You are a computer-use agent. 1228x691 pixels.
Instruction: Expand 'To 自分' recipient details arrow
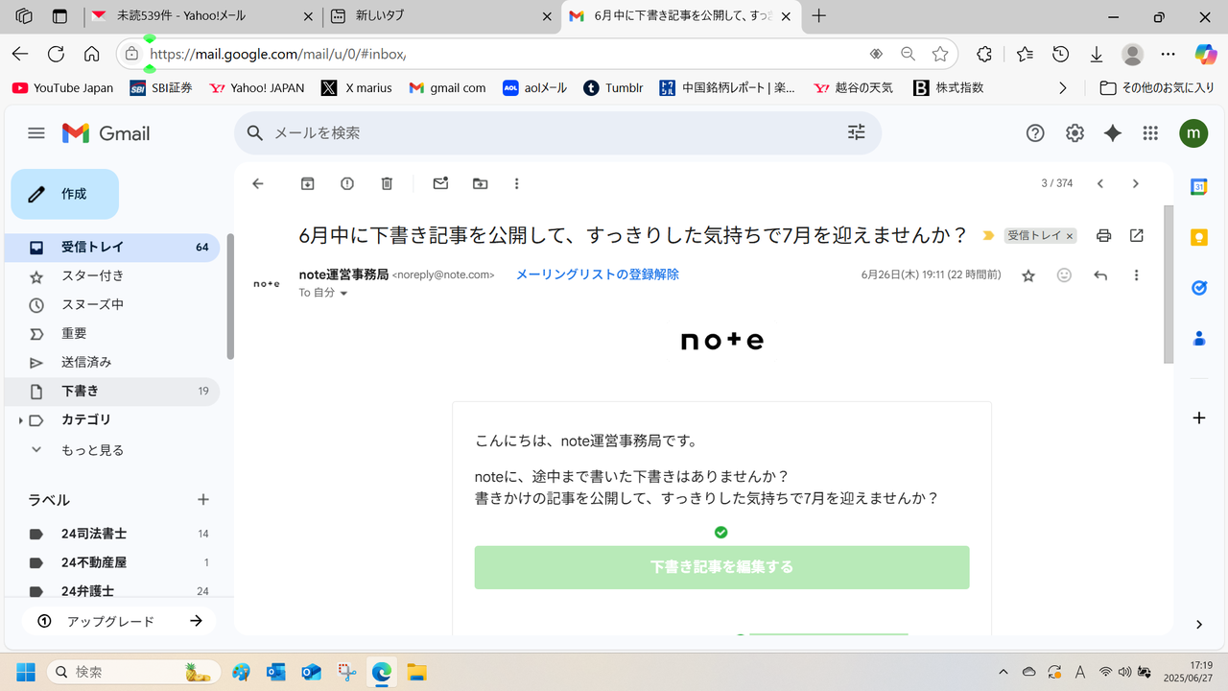tap(343, 294)
